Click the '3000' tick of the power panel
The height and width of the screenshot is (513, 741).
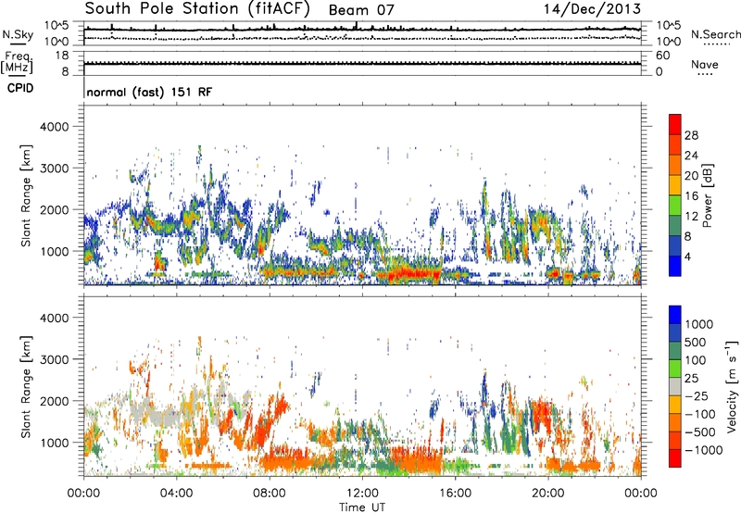54,169
